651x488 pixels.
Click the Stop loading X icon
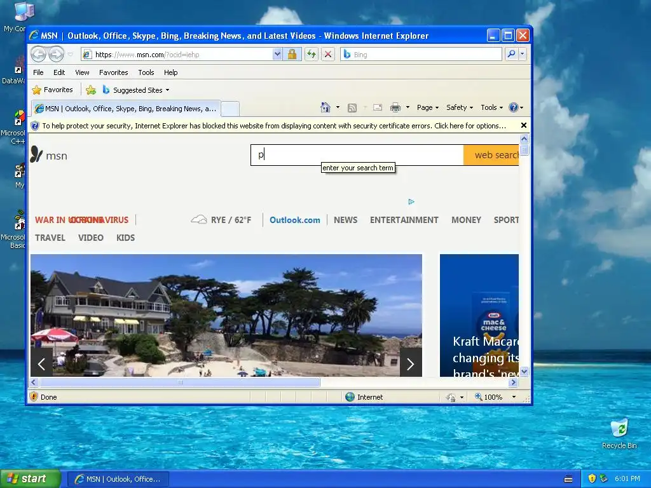tap(328, 55)
